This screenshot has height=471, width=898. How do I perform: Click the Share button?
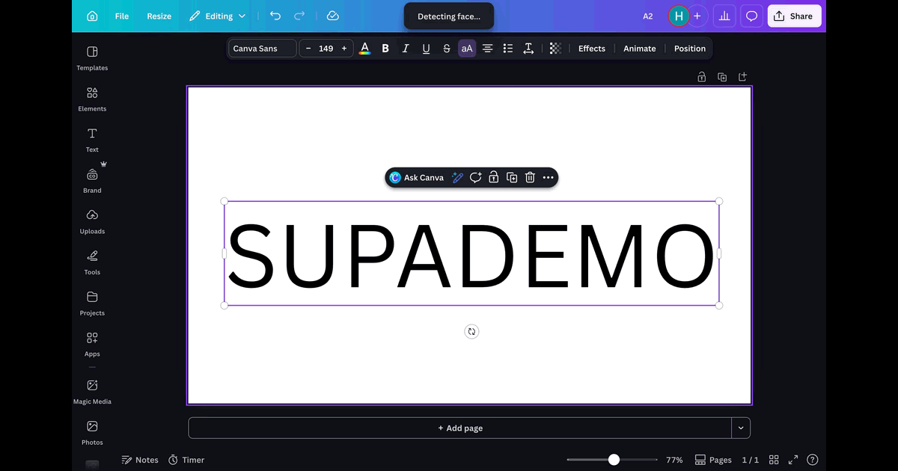pos(794,16)
